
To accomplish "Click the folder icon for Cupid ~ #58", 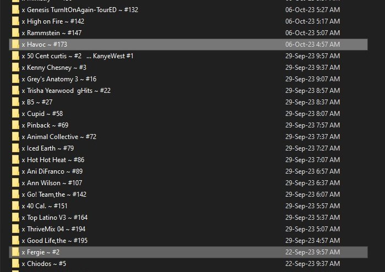I will pos(15,114).
